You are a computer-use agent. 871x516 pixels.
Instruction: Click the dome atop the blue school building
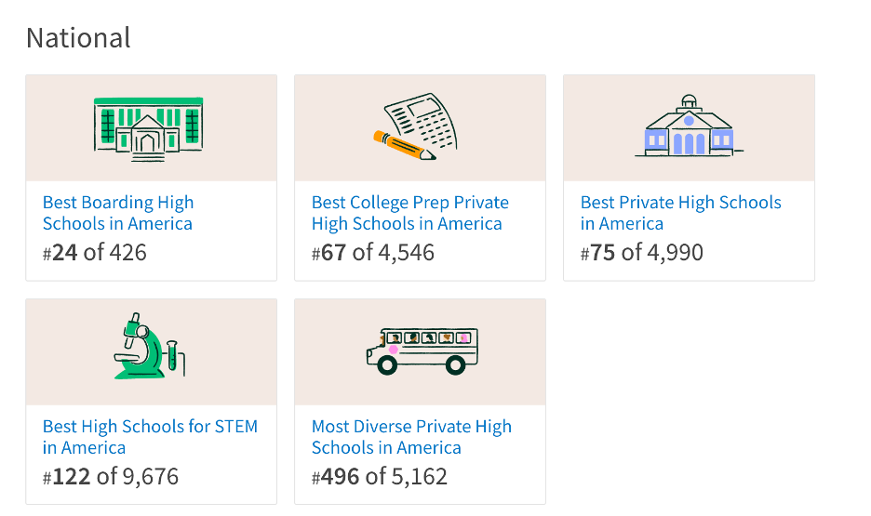click(x=689, y=101)
